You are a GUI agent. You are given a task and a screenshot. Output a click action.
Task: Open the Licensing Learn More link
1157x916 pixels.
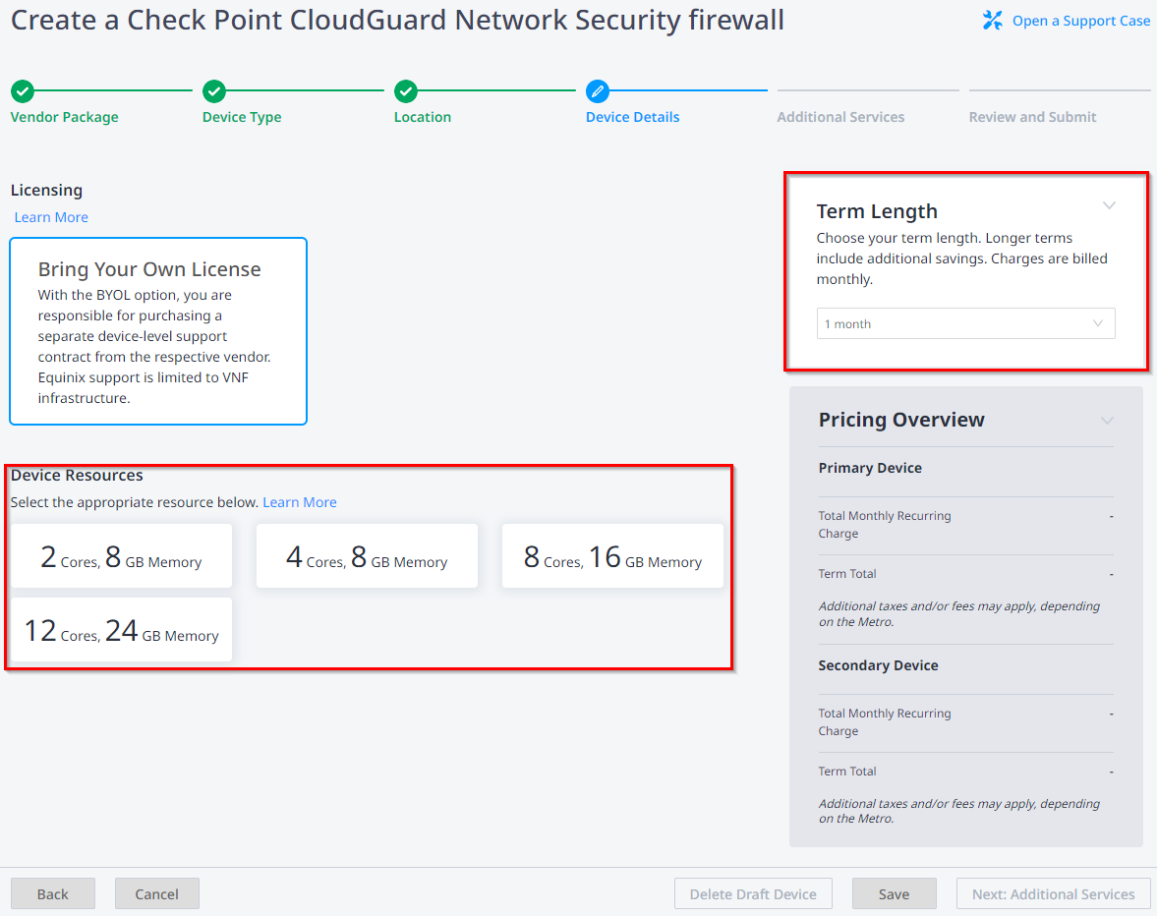(51, 217)
